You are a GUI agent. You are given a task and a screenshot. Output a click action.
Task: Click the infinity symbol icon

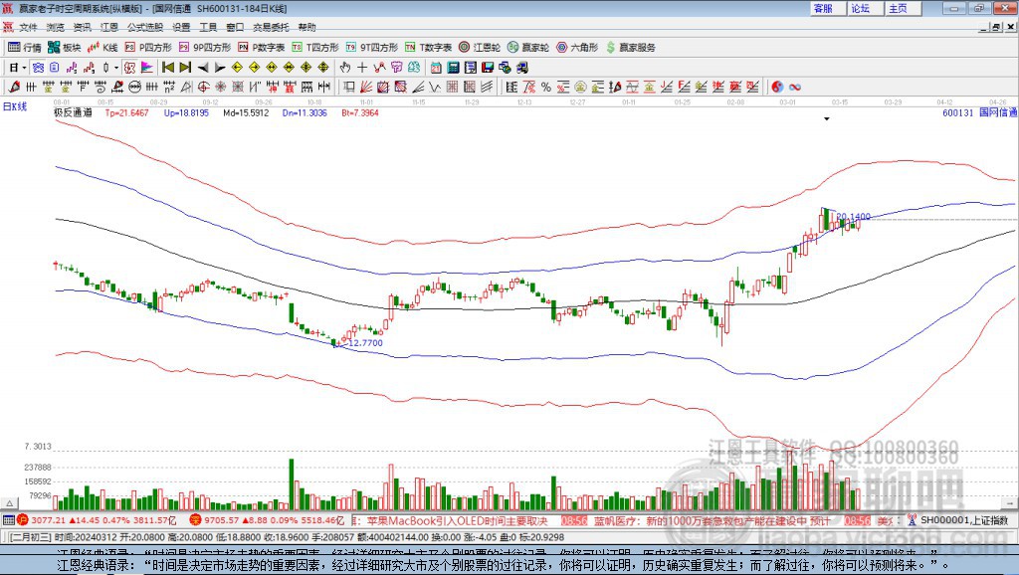795,87
